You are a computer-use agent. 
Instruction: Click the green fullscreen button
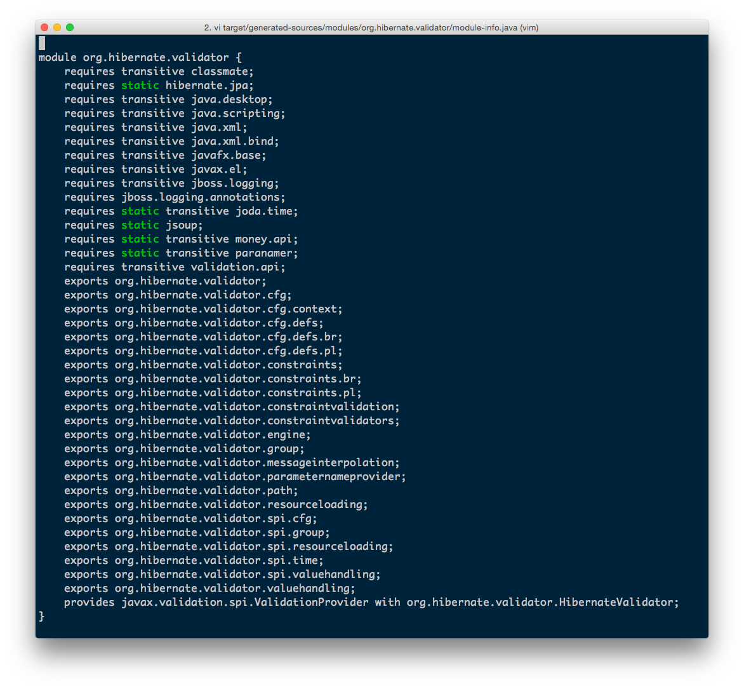pos(69,27)
